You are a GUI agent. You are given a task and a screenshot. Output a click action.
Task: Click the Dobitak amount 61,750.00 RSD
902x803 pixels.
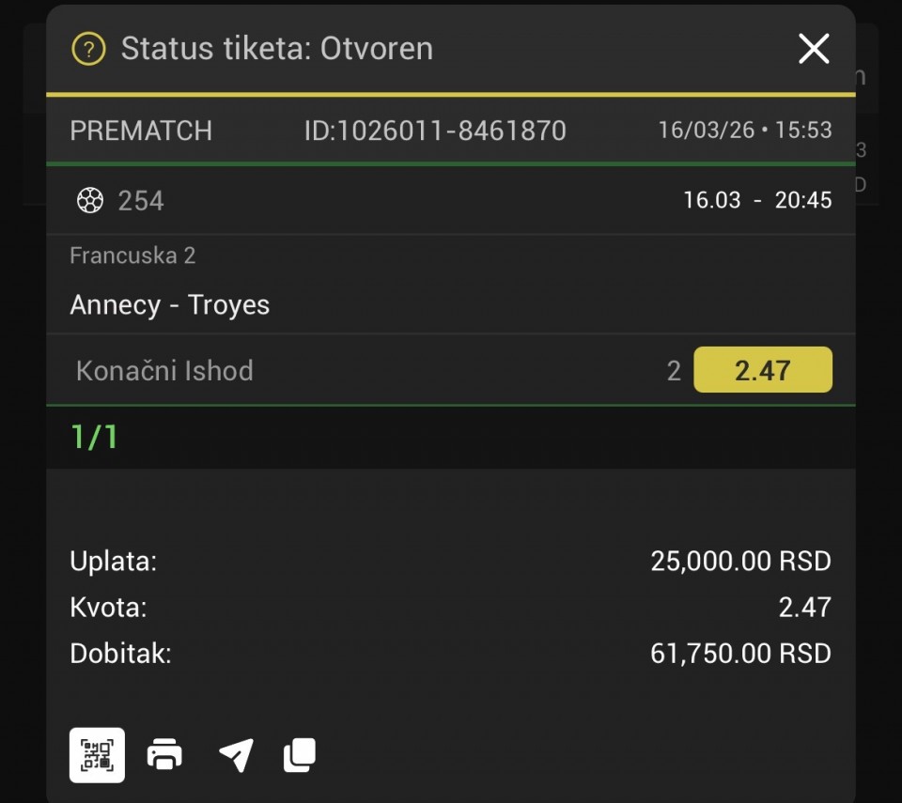[x=740, y=654]
